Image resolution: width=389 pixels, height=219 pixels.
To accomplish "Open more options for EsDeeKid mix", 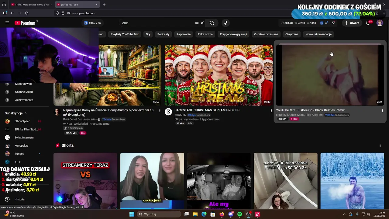I will pyautogui.click(x=382, y=110).
